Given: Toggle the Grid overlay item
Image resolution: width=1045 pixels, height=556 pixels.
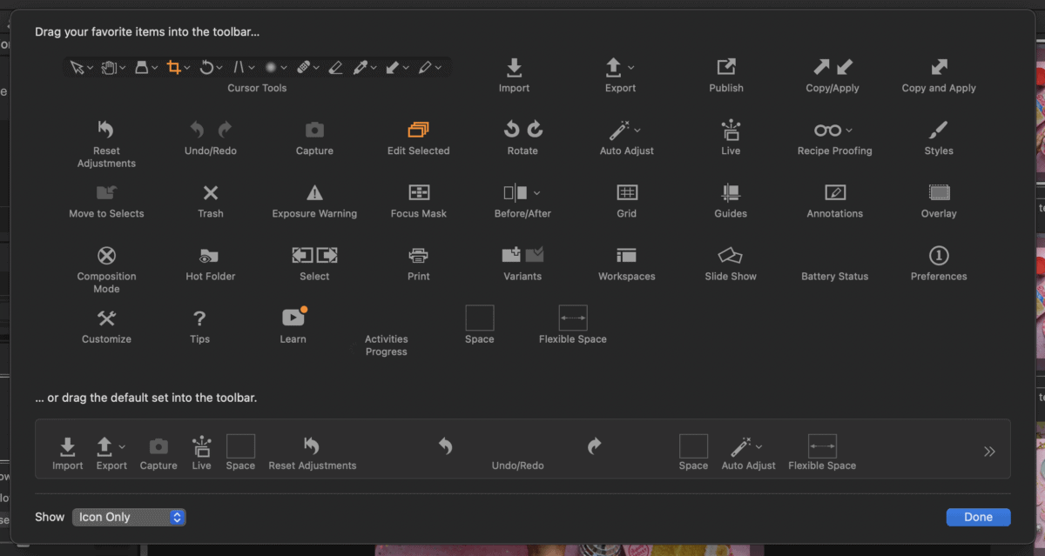Looking at the screenshot, I should pyautogui.click(x=627, y=193).
